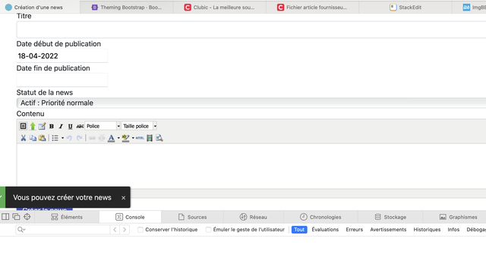The width and height of the screenshot is (486, 276).
Task: Enable Conserver l'historique checkbox
Action: pyautogui.click(x=140, y=230)
